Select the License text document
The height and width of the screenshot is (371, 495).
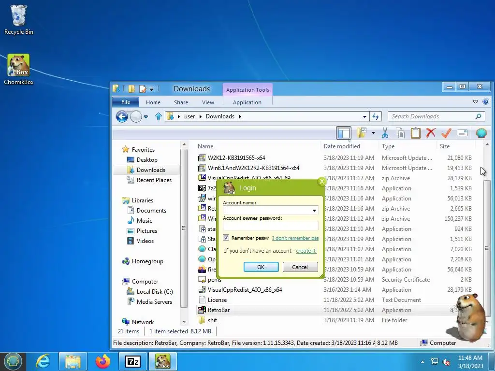pyautogui.click(x=217, y=300)
